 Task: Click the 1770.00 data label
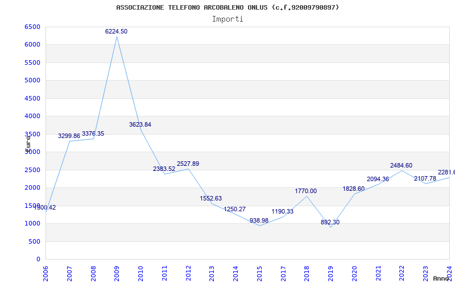[306, 191]
